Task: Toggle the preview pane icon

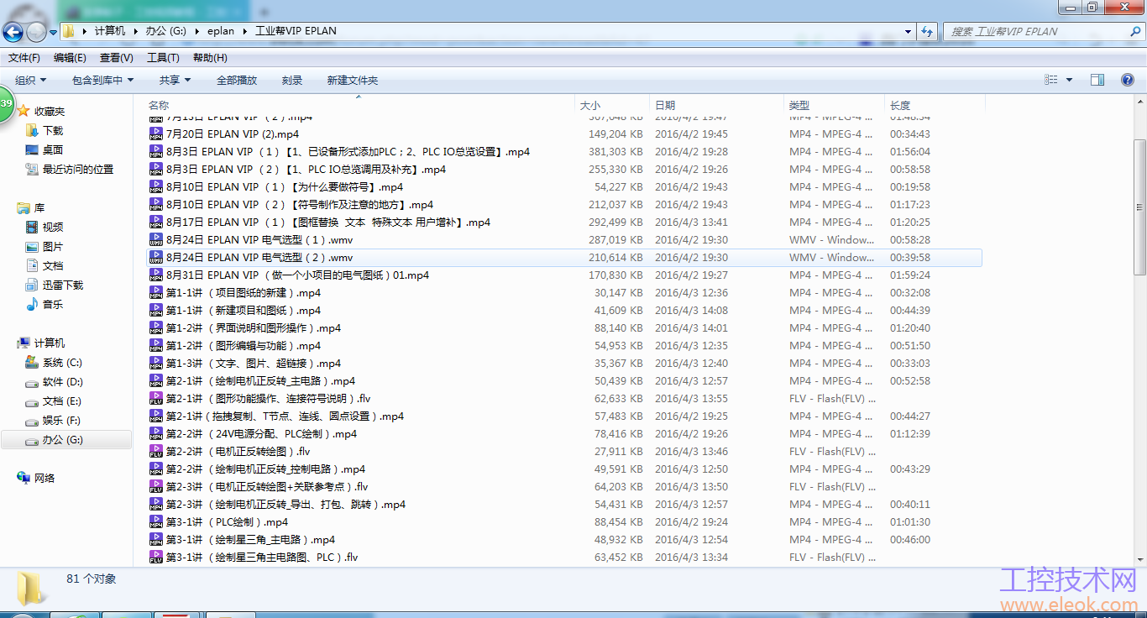Action: (1097, 80)
